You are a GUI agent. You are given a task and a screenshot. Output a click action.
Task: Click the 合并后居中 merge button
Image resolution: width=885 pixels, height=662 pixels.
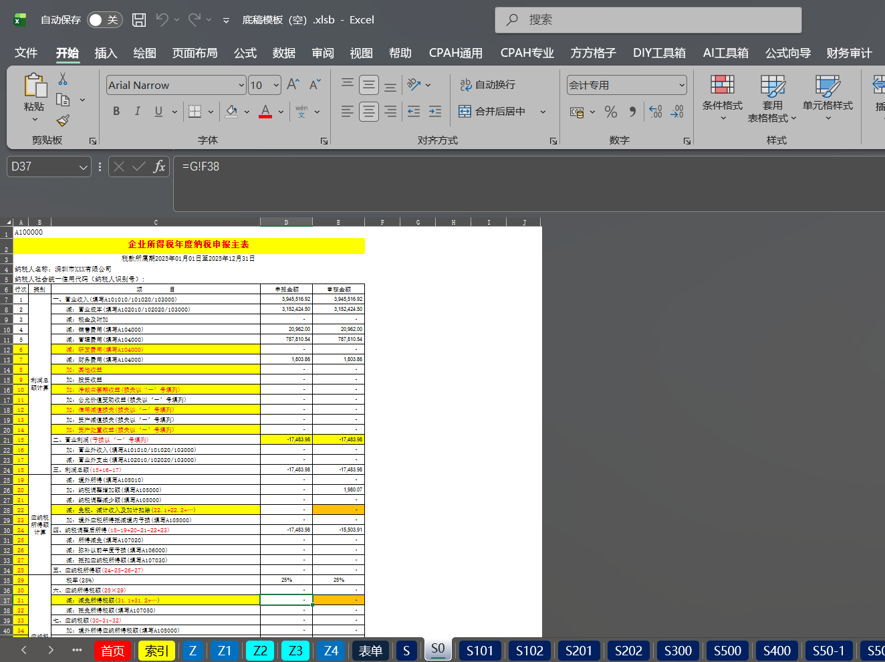[x=492, y=112]
